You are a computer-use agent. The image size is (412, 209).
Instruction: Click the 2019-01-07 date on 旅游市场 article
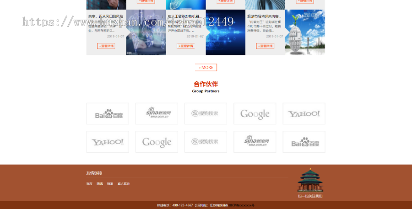[x=275, y=36]
